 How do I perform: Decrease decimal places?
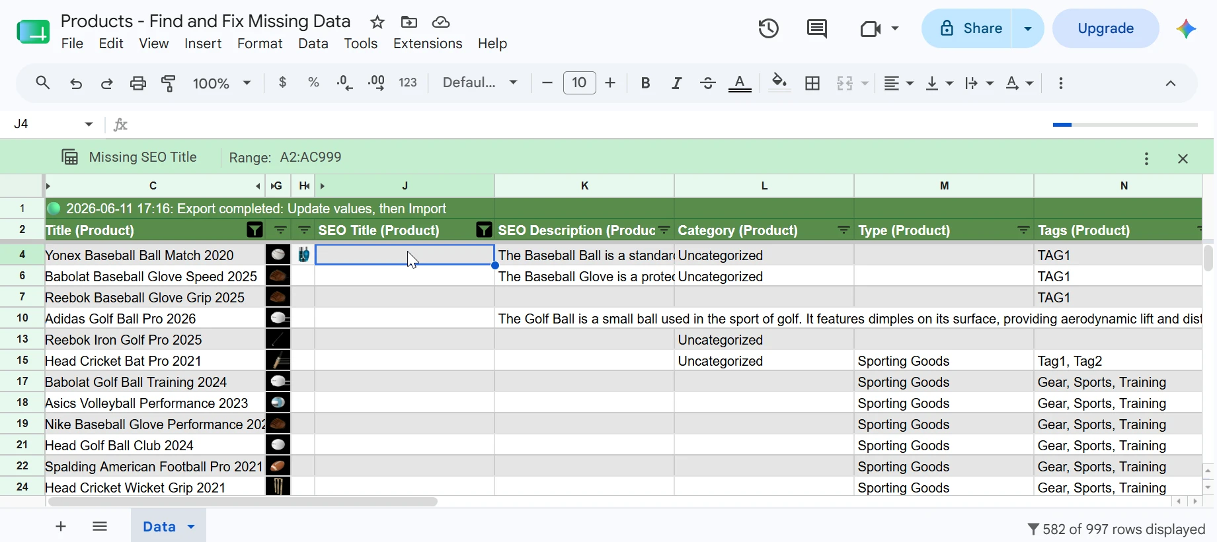tap(345, 83)
